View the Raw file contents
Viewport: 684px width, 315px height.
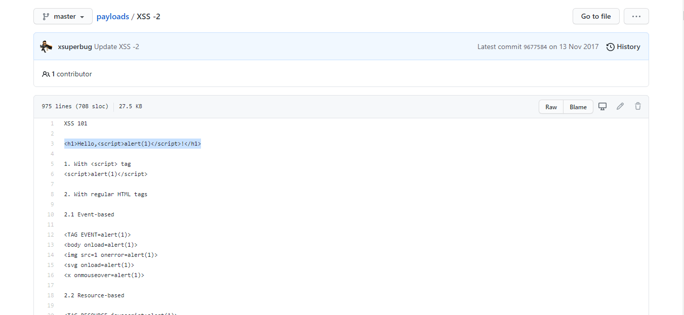tap(551, 107)
